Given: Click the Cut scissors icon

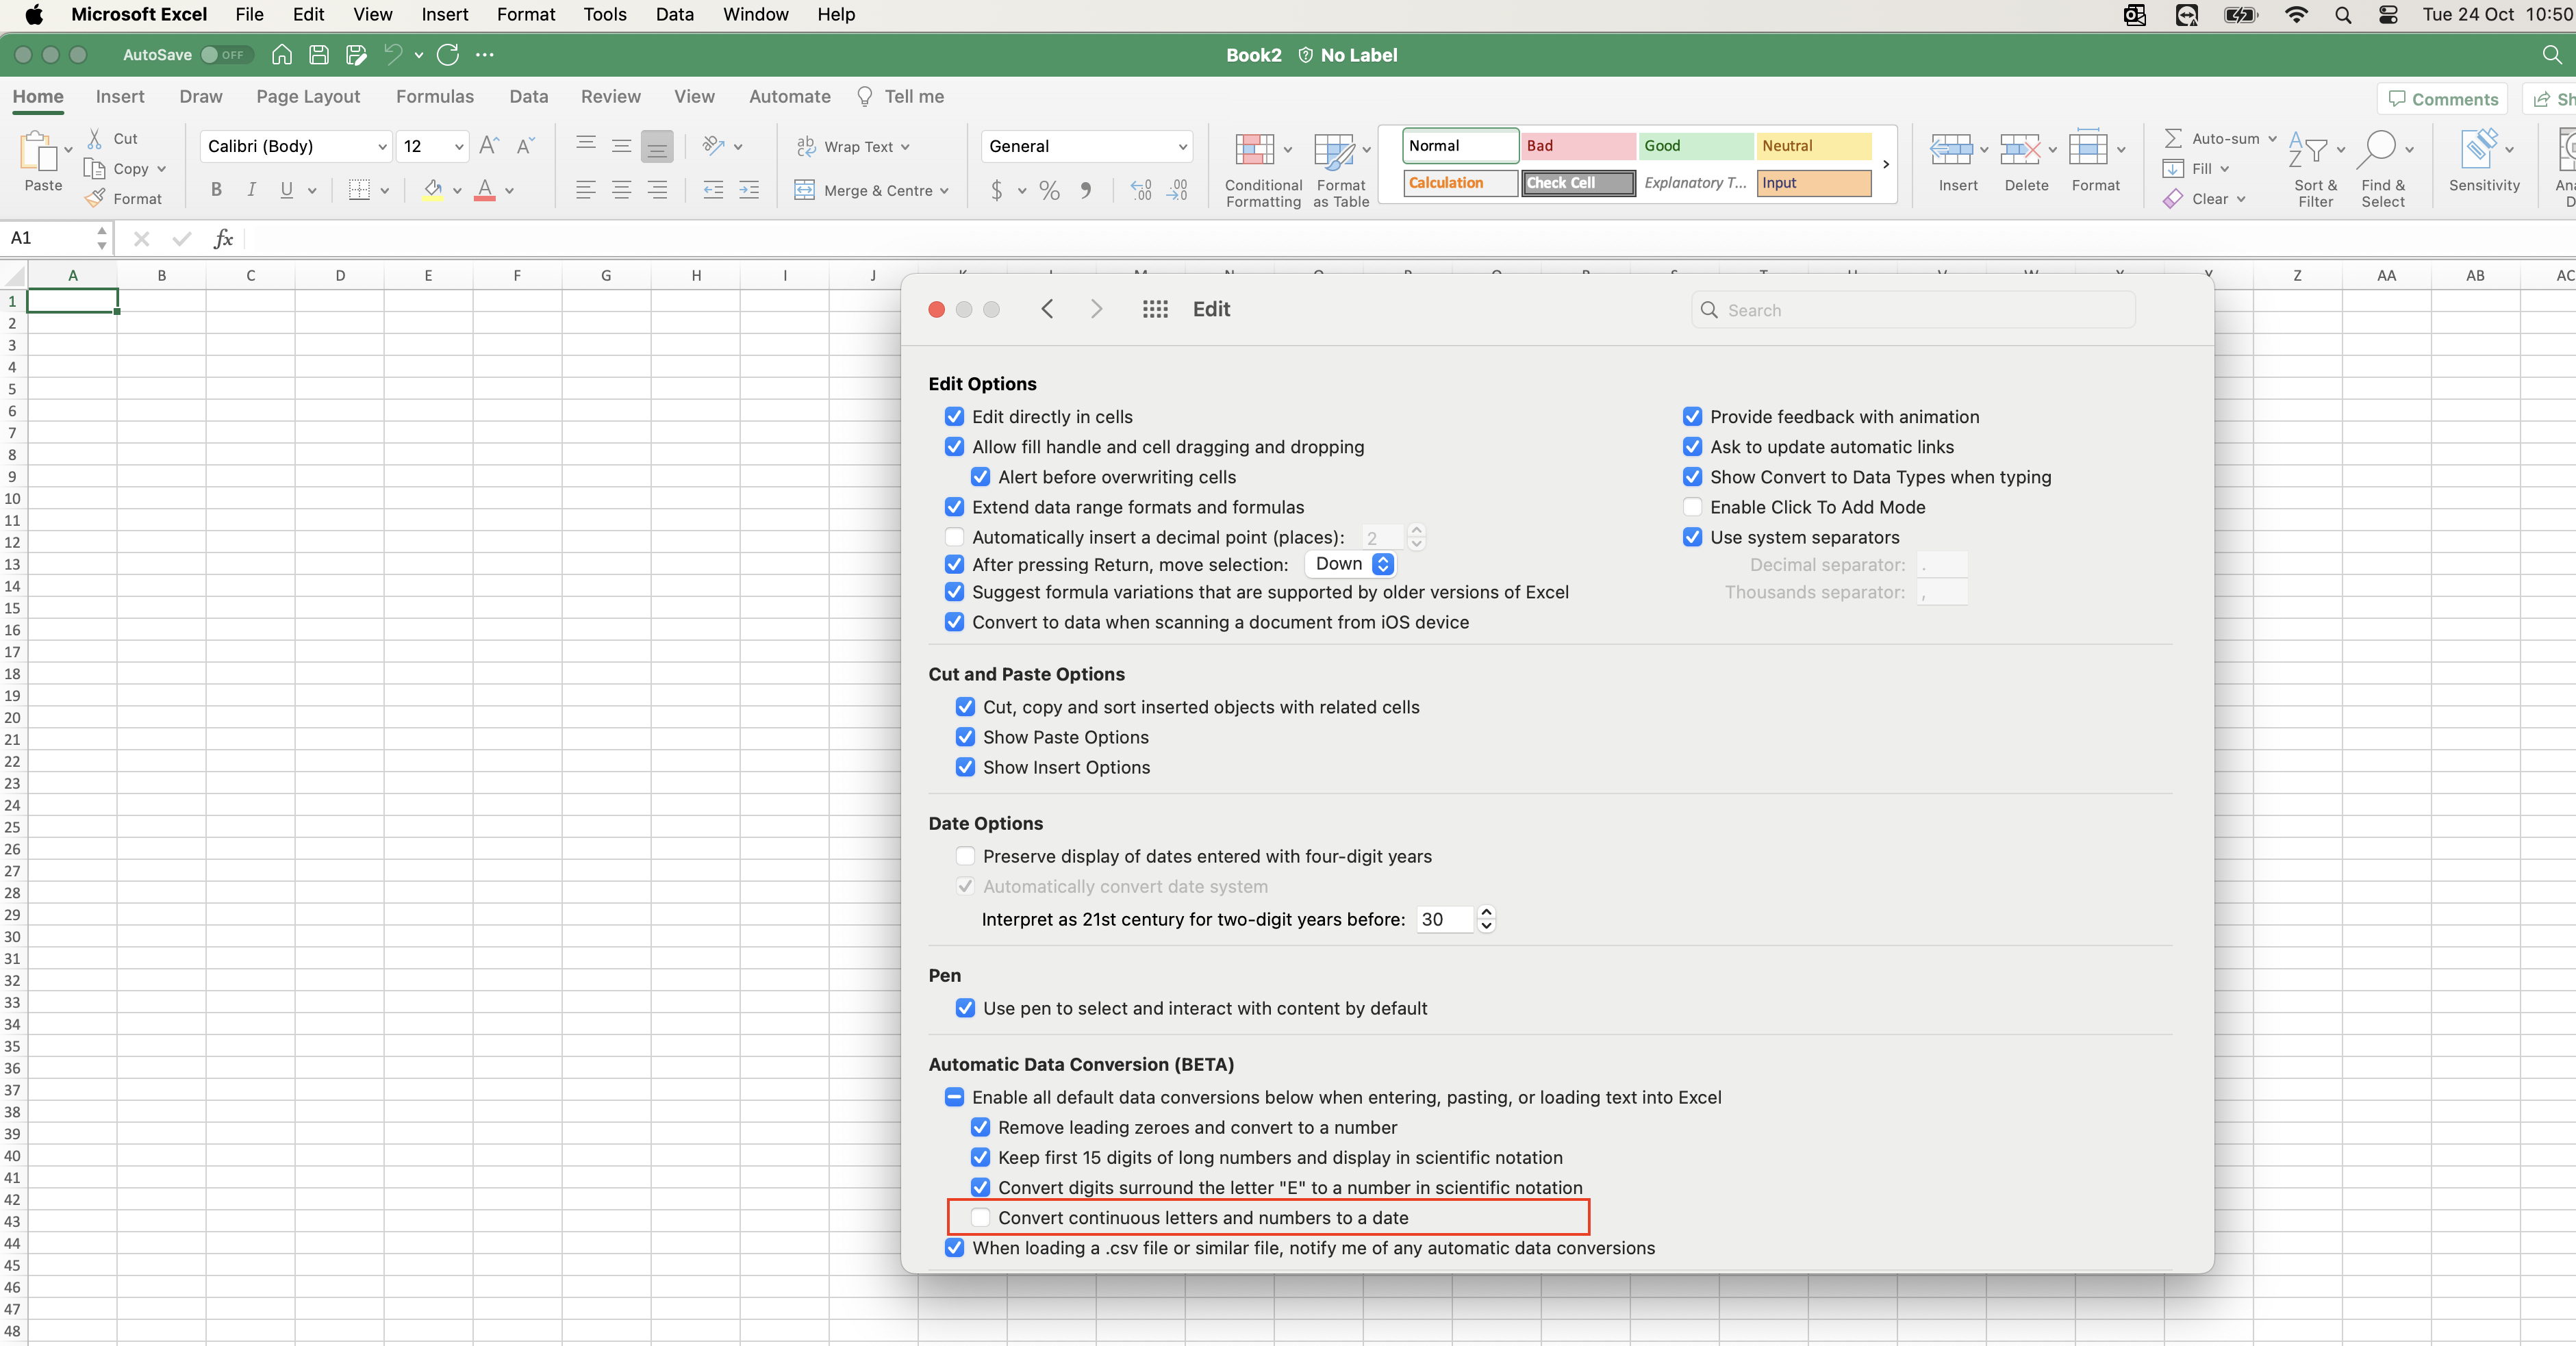Looking at the screenshot, I should pyautogui.click(x=95, y=138).
